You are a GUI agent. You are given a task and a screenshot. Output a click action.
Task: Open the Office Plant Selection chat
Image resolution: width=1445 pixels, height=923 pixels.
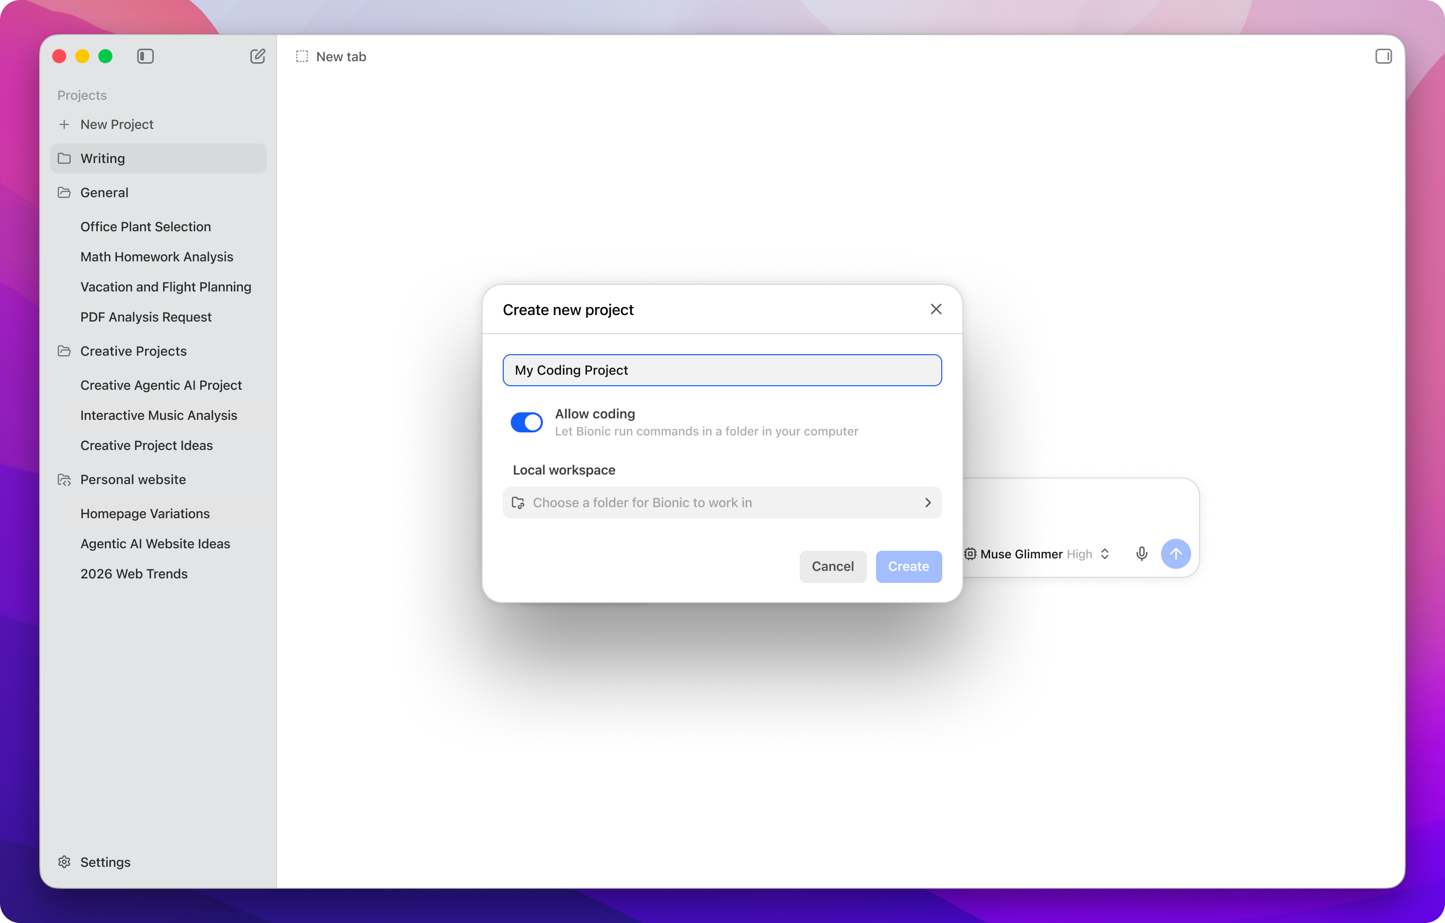[146, 227]
